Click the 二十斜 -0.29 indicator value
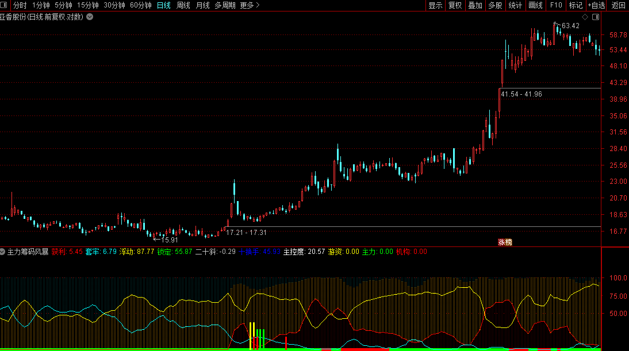This screenshot has height=351, width=629. tap(216, 252)
